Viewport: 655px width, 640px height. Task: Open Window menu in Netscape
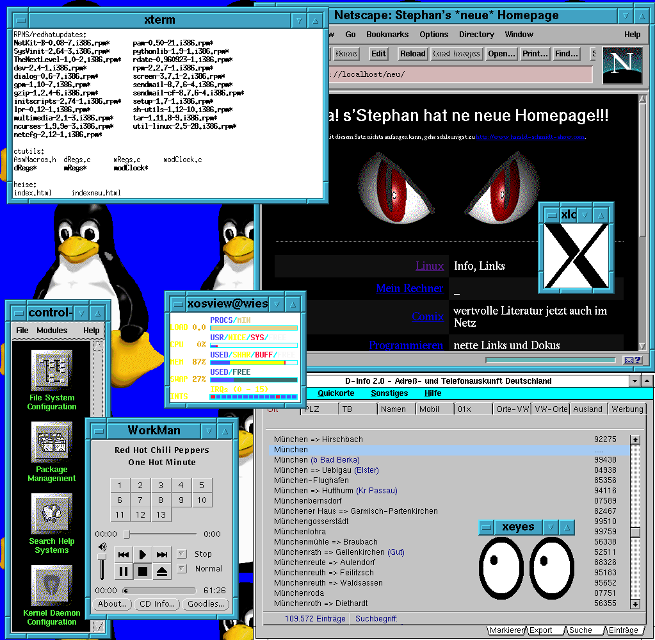point(519,35)
